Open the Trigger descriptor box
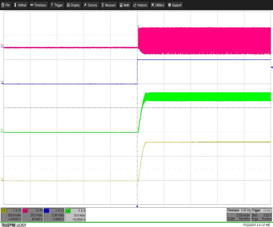The height and width of the screenshot is (227, 273). point(261,214)
